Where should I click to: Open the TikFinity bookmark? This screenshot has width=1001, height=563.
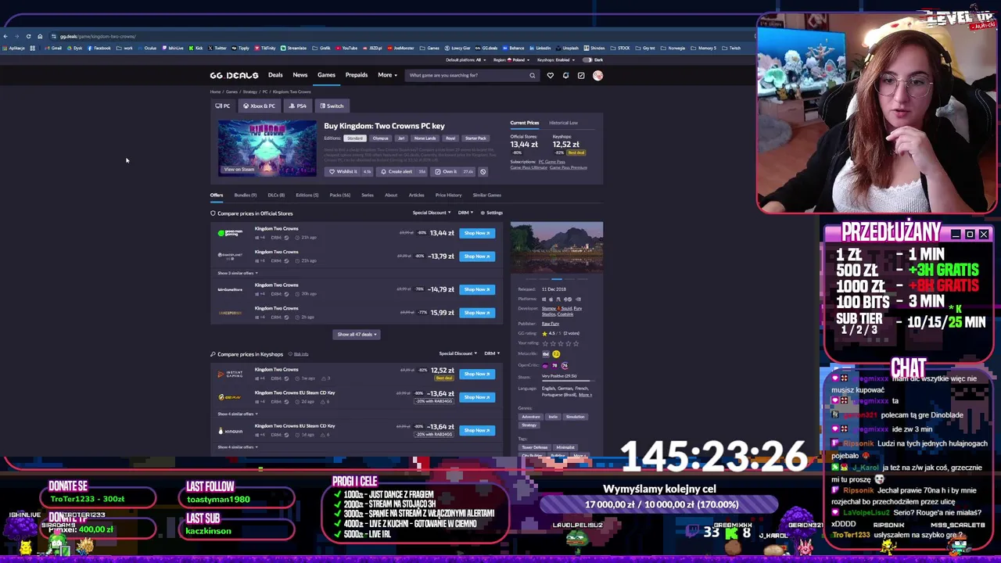(266, 48)
